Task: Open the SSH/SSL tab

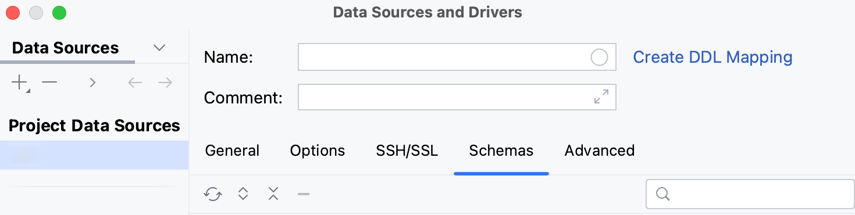Action: 407,151
